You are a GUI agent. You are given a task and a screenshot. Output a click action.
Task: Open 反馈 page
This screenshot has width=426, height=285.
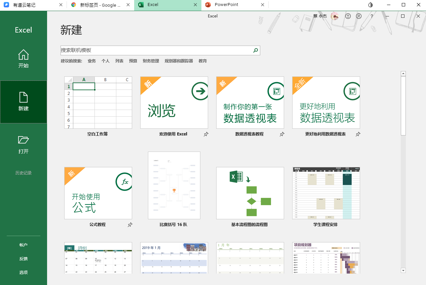coord(24,259)
